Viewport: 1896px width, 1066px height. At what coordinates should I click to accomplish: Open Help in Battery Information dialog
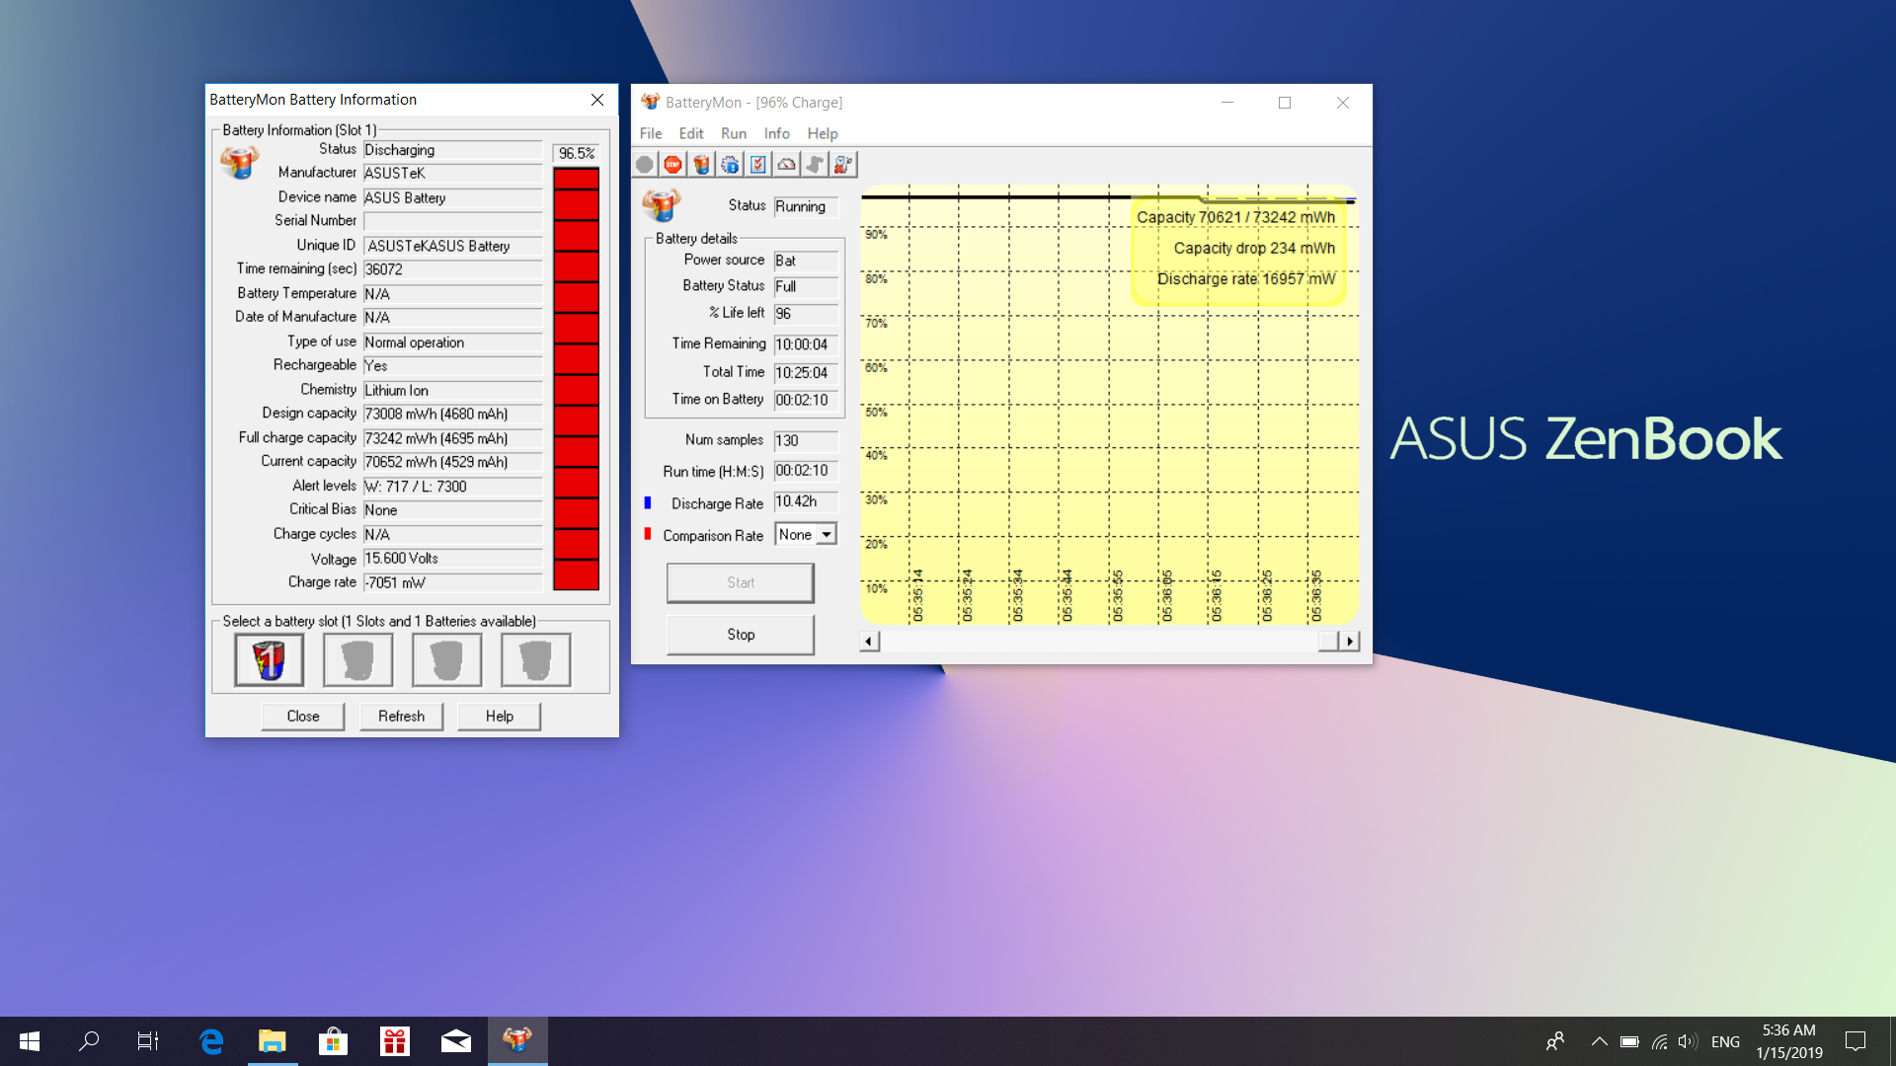point(500,717)
